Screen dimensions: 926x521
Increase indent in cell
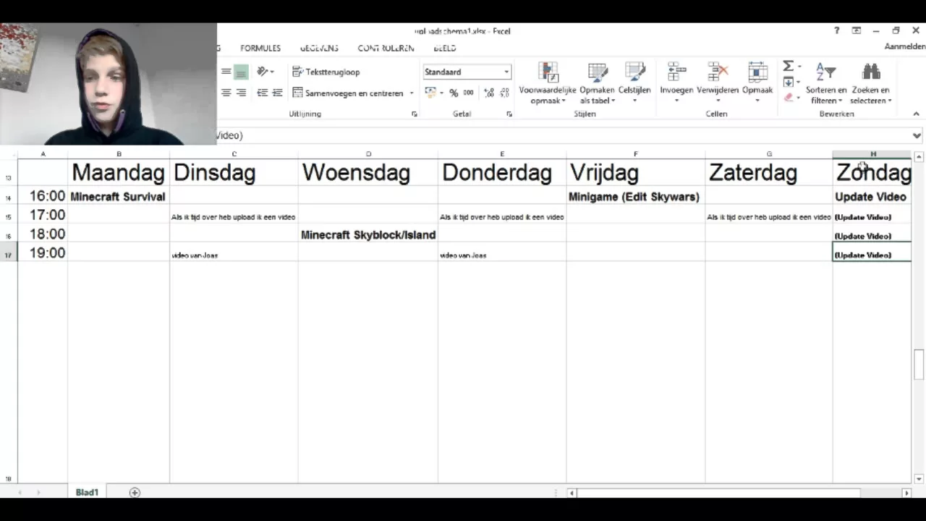point(277,93)
